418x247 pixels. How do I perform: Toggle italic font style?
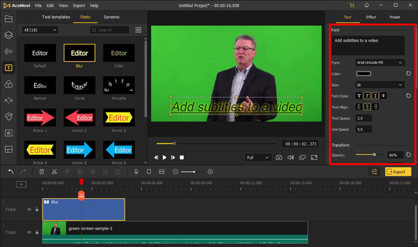[367, 96]
